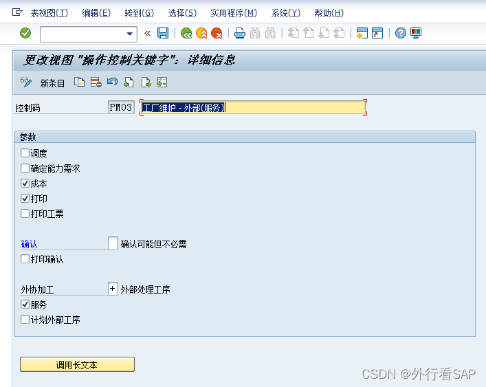Enable the 计划外部工序 checkbox
This screenshot has width=486, height=387.
click(25, 319)
